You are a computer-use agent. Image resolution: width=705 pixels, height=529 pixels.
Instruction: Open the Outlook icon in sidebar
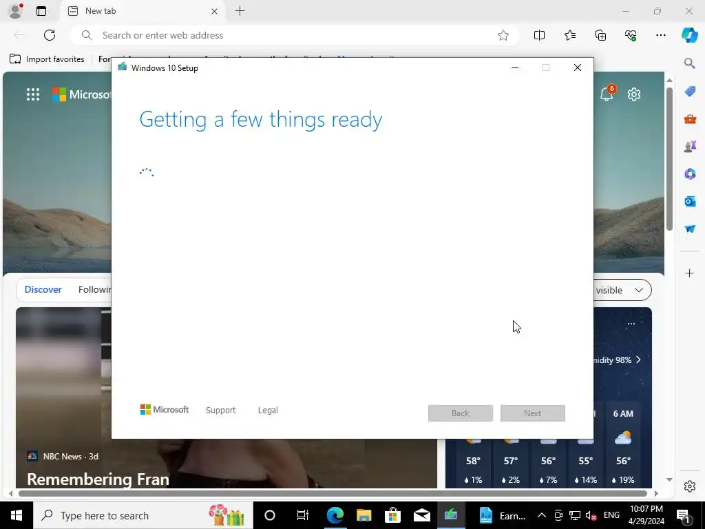tap(690, 201)
